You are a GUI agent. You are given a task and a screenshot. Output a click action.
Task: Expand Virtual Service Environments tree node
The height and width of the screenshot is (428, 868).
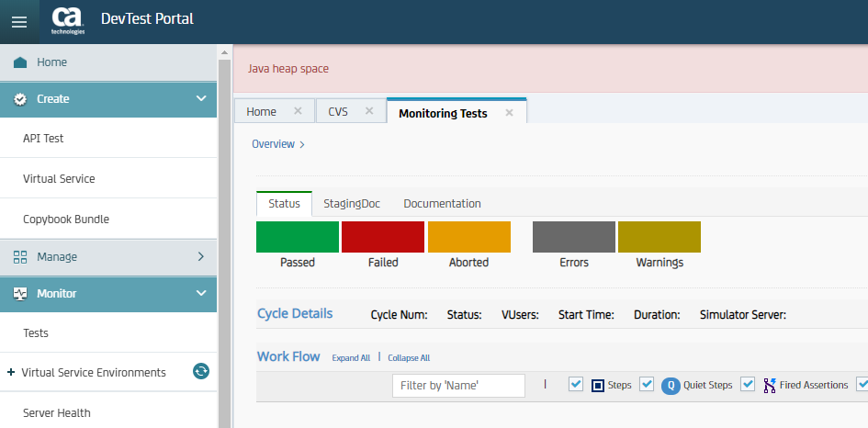[x=11, y=372]
